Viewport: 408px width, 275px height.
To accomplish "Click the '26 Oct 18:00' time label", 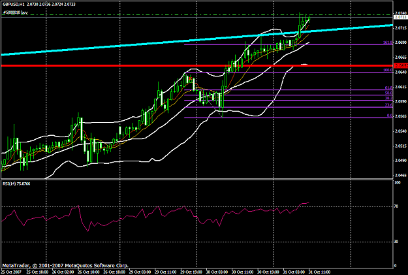I will click(114, 272).
